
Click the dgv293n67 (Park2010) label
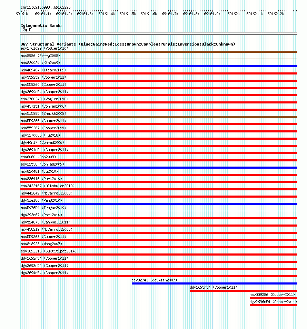pos(41,215)
